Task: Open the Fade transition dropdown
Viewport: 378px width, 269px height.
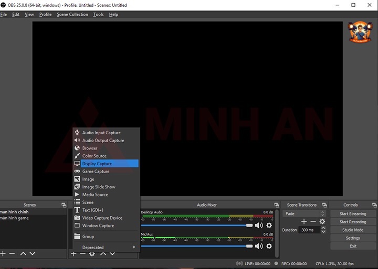Action: click(304, 213)
